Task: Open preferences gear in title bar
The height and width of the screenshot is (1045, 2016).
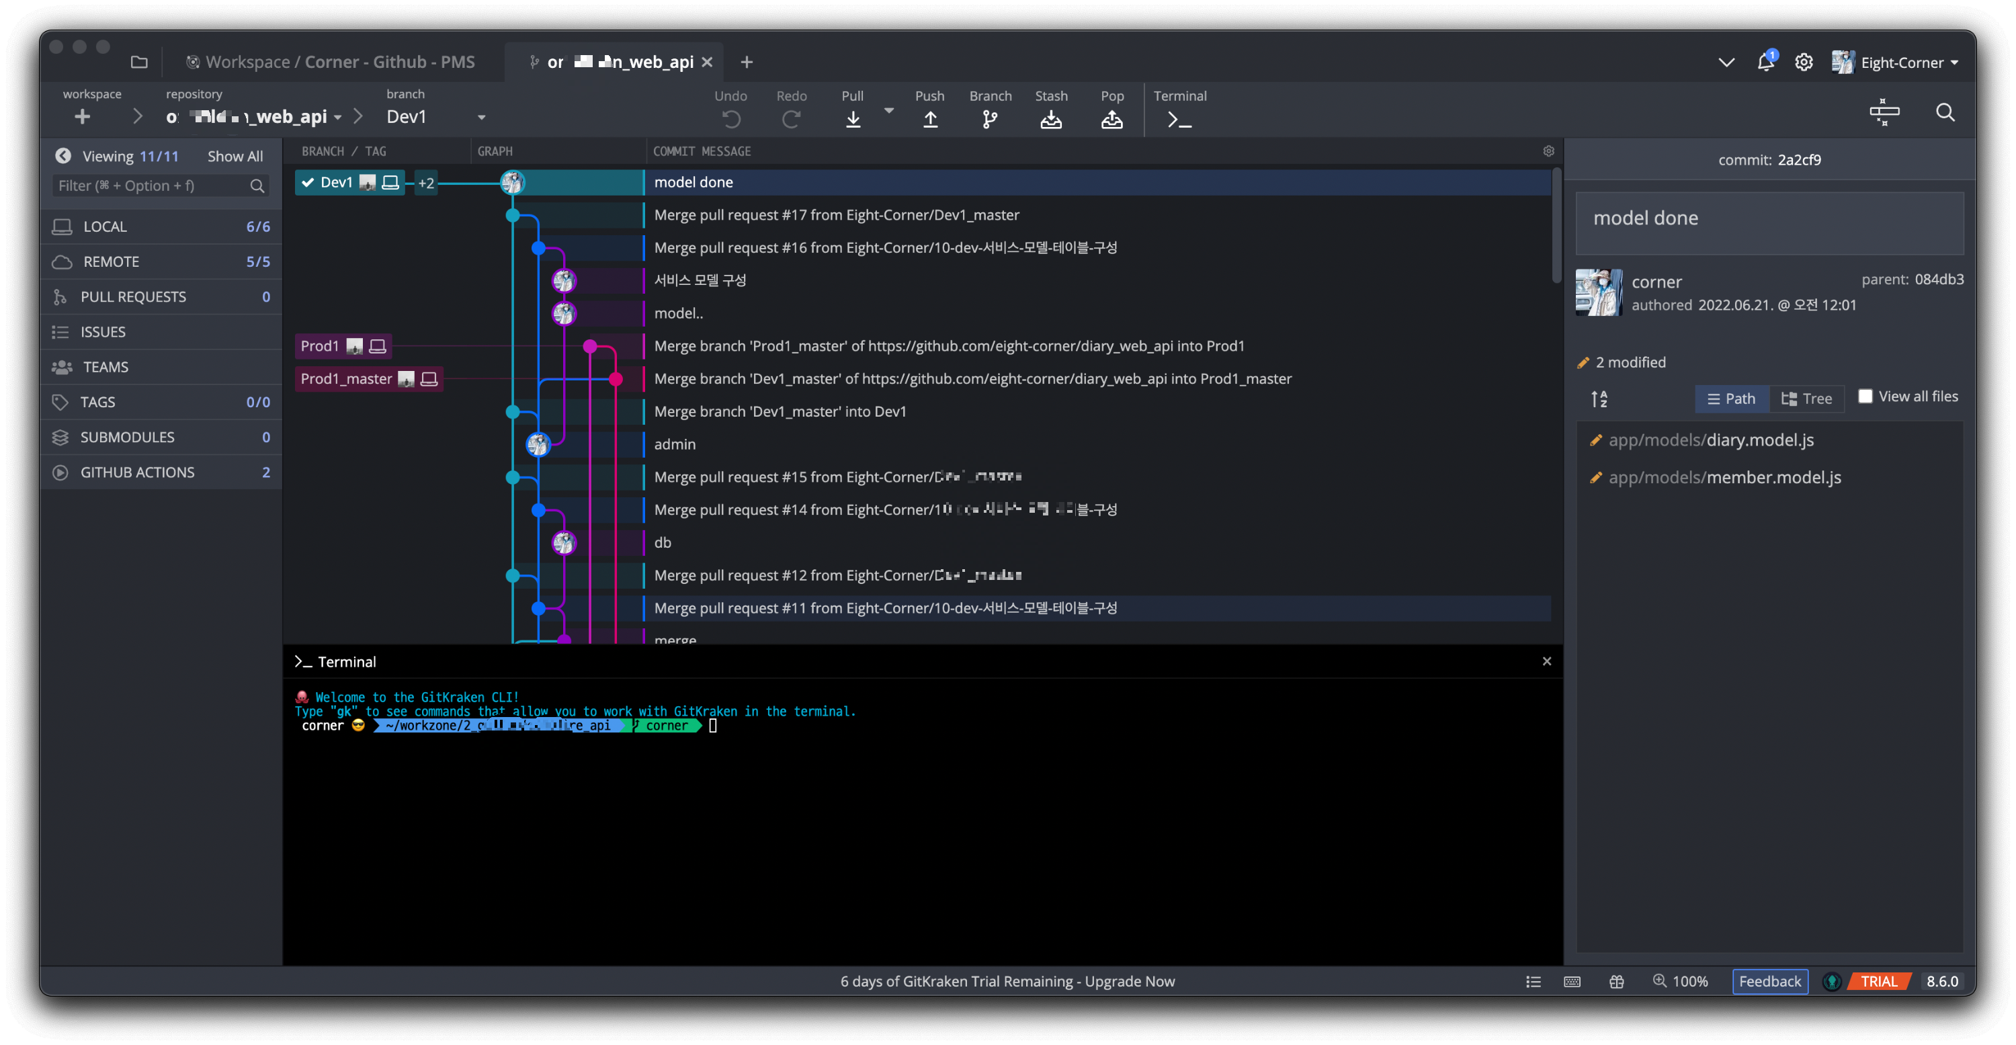Action: tap(1803, 62)
